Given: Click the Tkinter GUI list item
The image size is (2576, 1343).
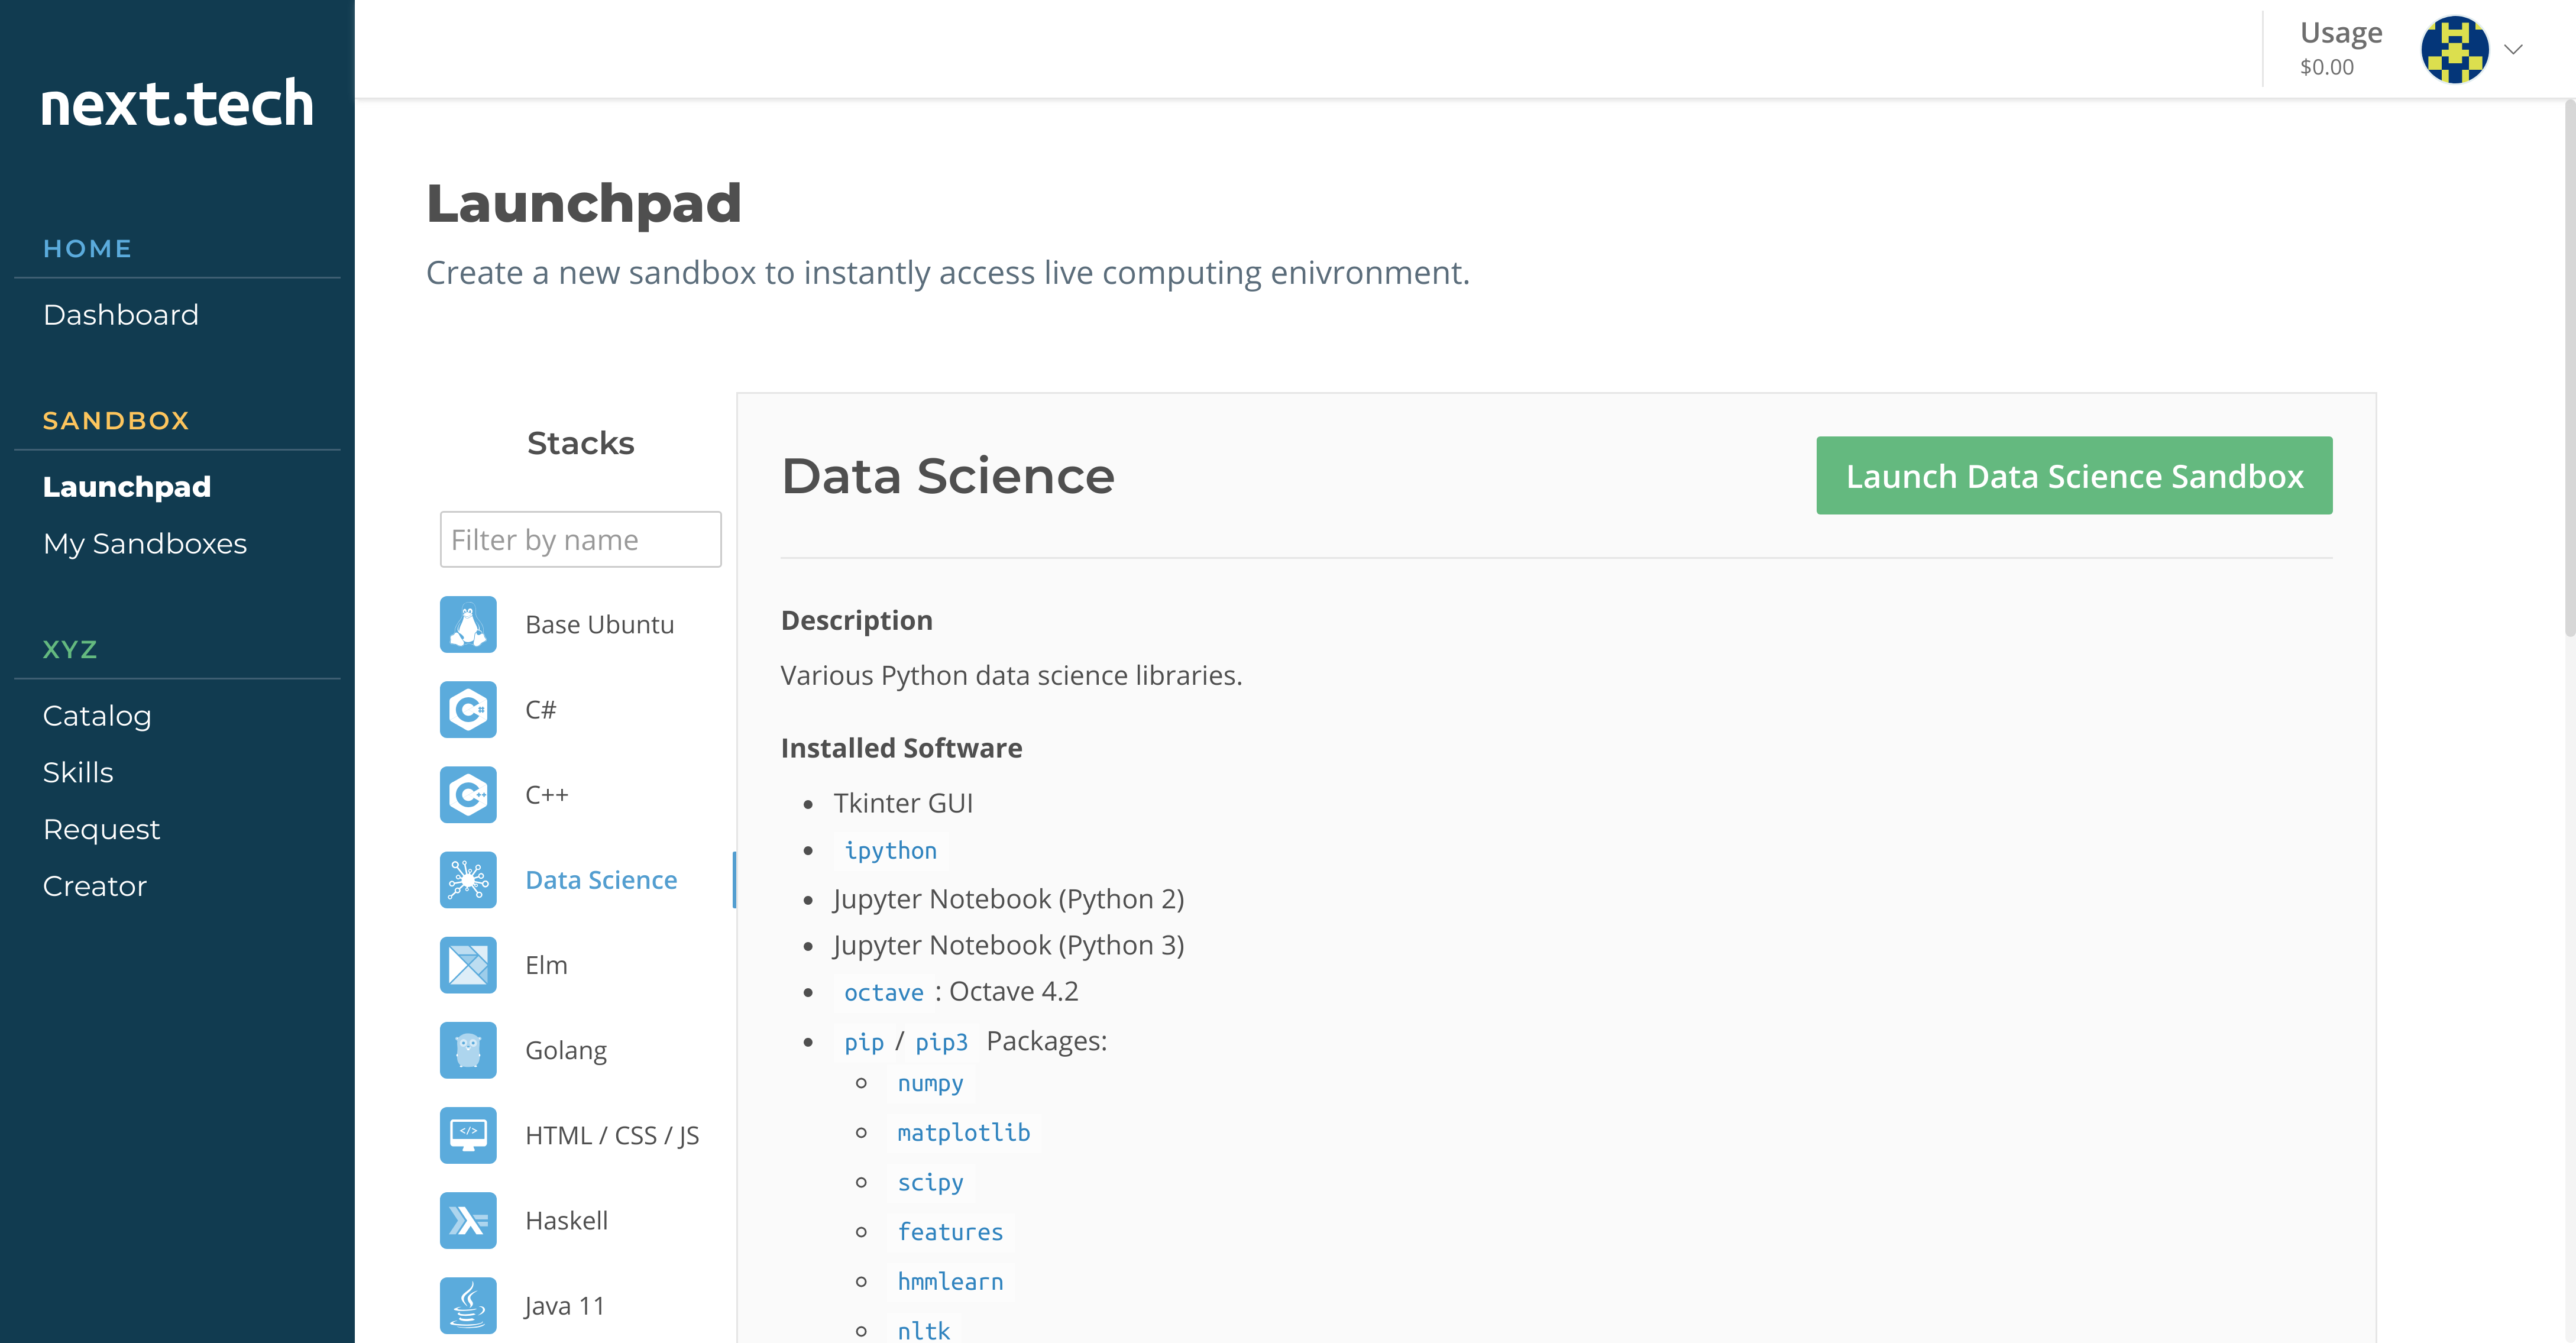Looking at the screenshot, I should (x=903, y=804).
